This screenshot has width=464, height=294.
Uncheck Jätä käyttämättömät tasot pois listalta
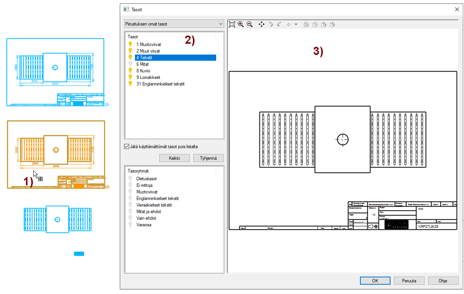[x=126, y=147]
